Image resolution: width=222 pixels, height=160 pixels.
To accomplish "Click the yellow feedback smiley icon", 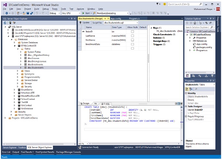I will (164, 4).
